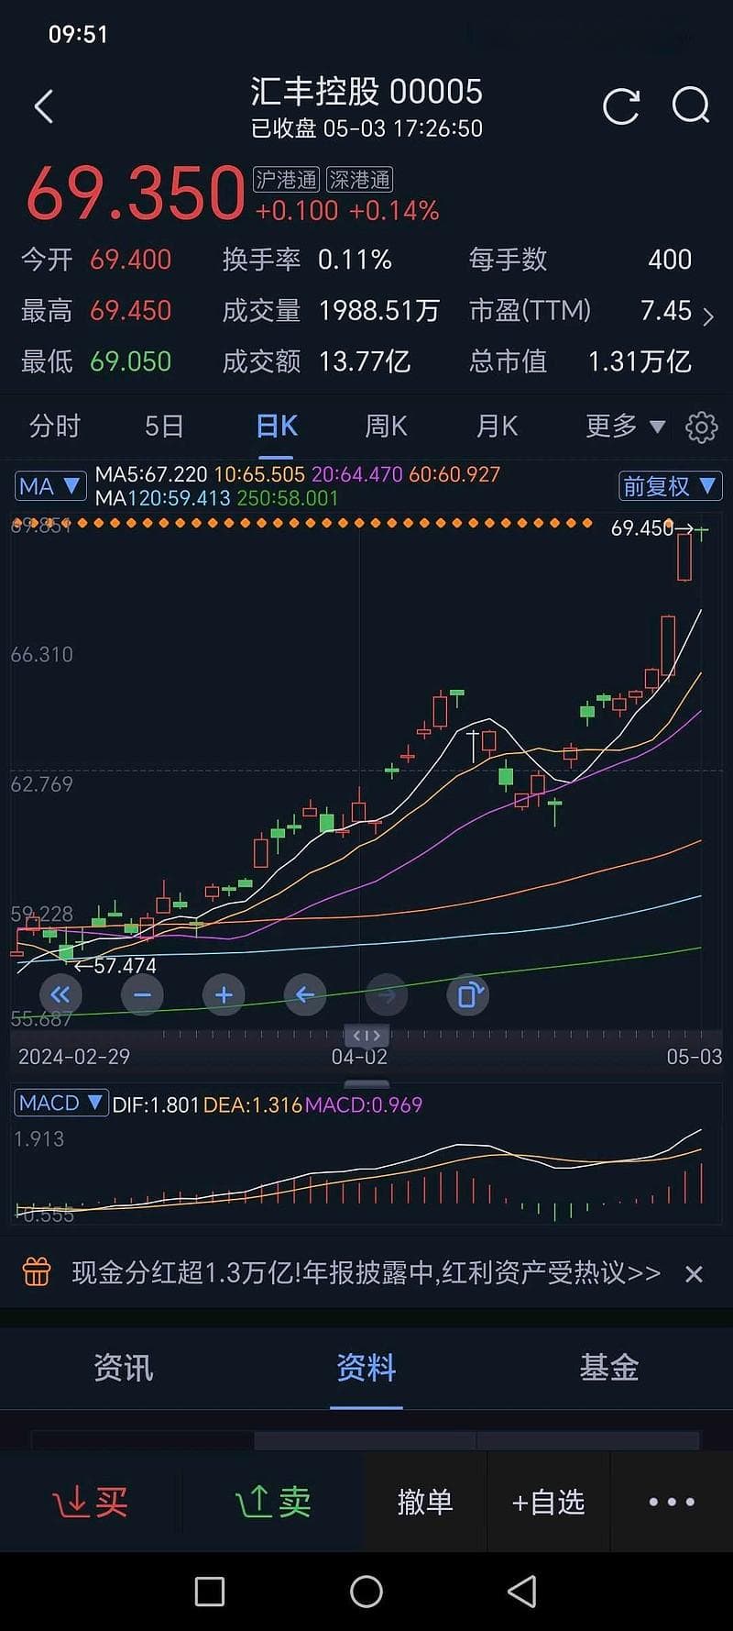Screen dimensions: 733x1631
Task: Open chart settings gear icon
Action: [x=702, y=427]
